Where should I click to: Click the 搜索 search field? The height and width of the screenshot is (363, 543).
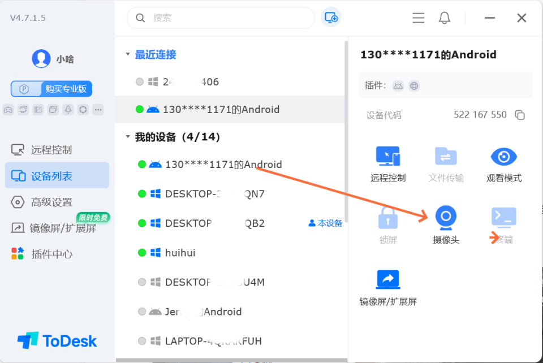point(221,18)
